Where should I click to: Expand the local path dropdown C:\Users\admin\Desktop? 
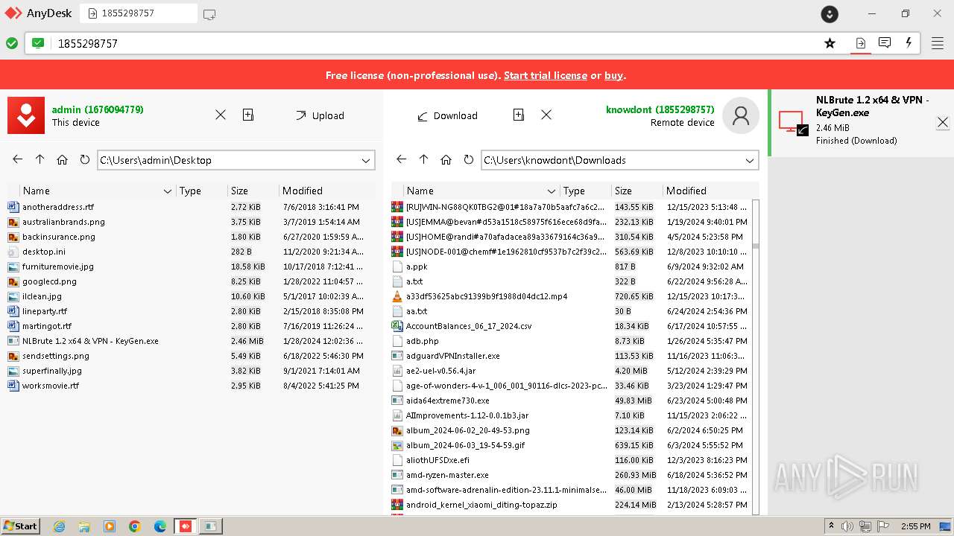366,160
